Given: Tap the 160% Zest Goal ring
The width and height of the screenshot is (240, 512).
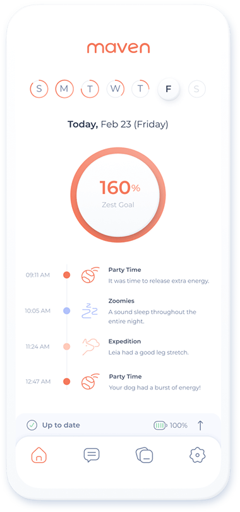Looking at the screenshot, I should pyautogui.click(x=118, y=195).
